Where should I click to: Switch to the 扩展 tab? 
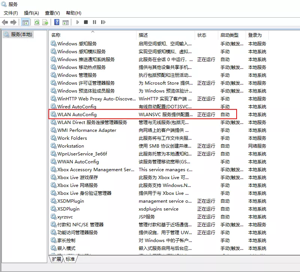pyautogui.click(x=57, y=259)
